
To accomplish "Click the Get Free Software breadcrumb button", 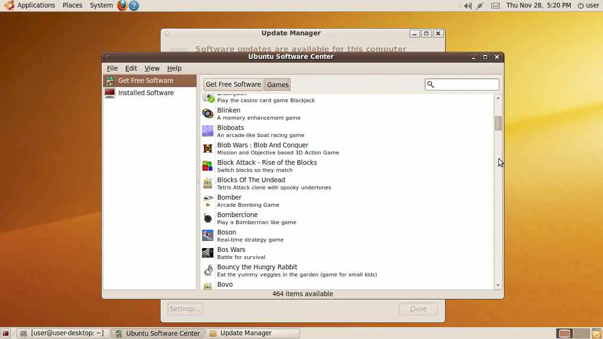I will tap(233, 84).
